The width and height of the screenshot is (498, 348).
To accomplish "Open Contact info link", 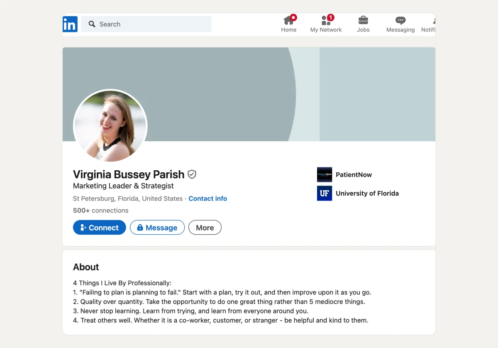I will click(x=207, y=199).
